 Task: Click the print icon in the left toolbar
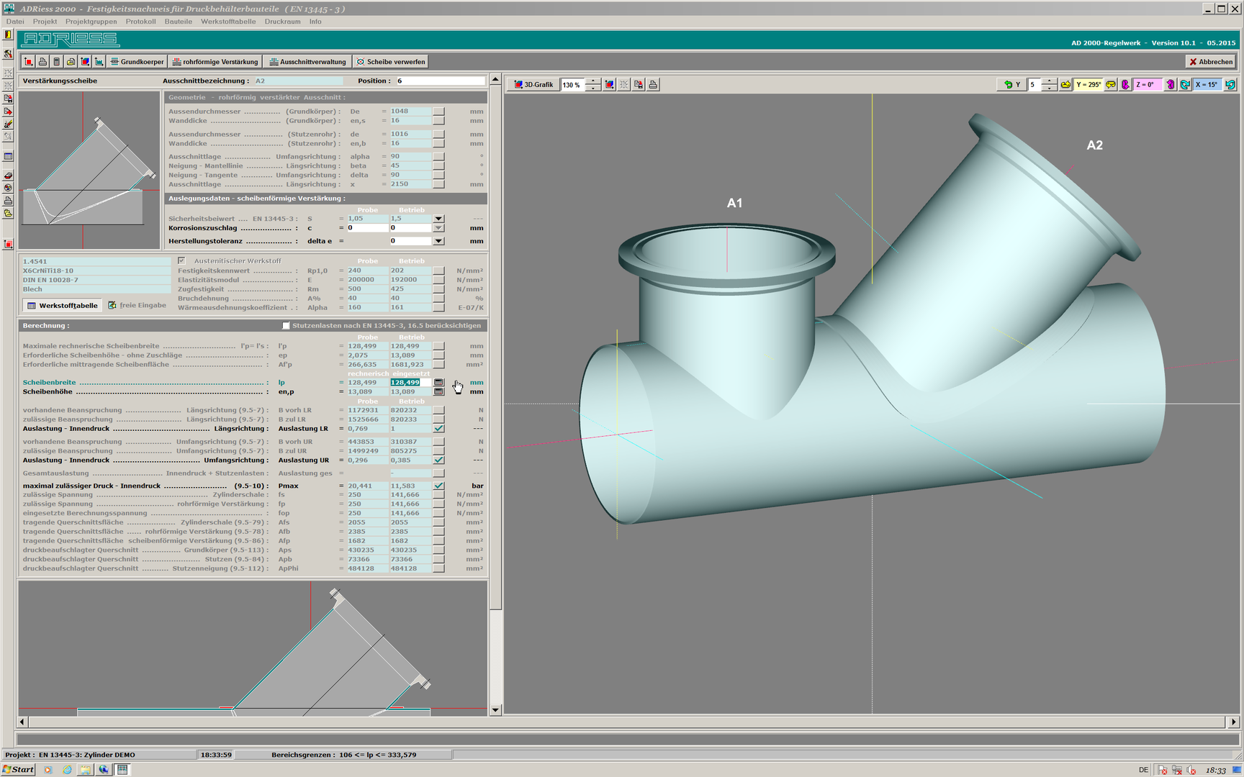tap(8, 200)
